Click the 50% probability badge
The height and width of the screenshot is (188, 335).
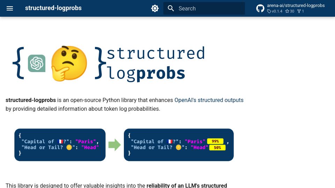pos(217,148)
